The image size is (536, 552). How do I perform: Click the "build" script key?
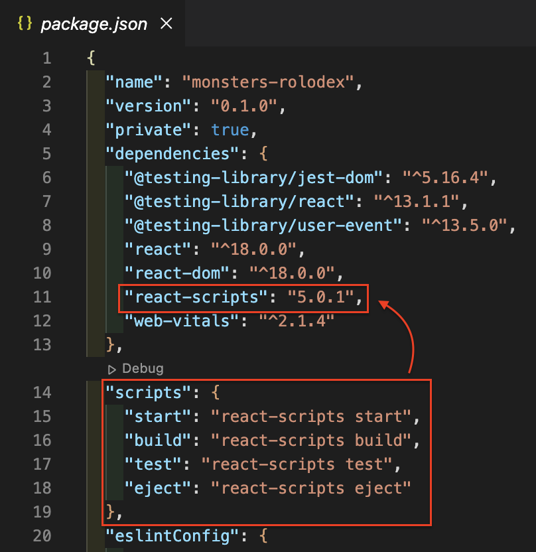[158, 441]
